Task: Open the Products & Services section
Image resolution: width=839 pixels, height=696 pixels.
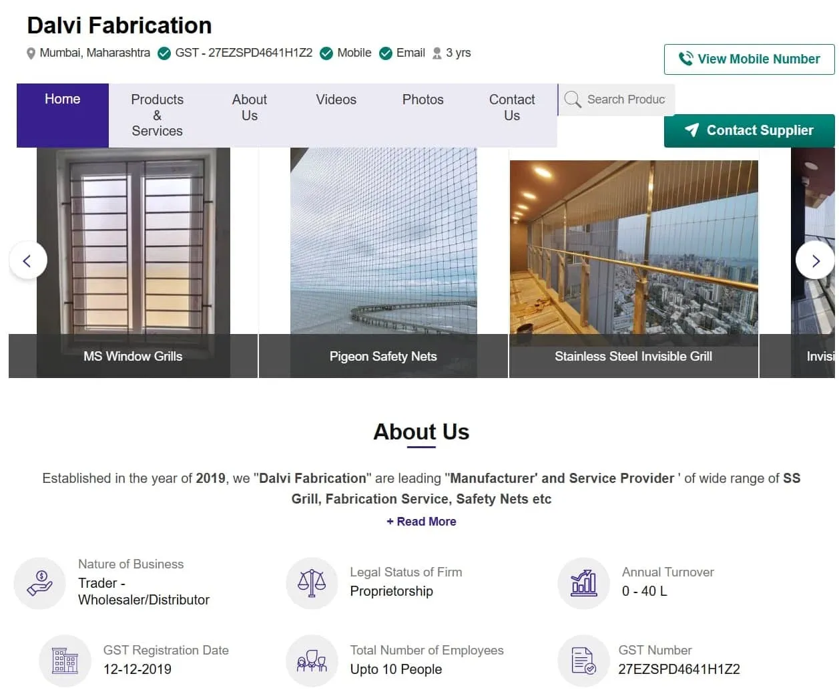Action: 156,115
